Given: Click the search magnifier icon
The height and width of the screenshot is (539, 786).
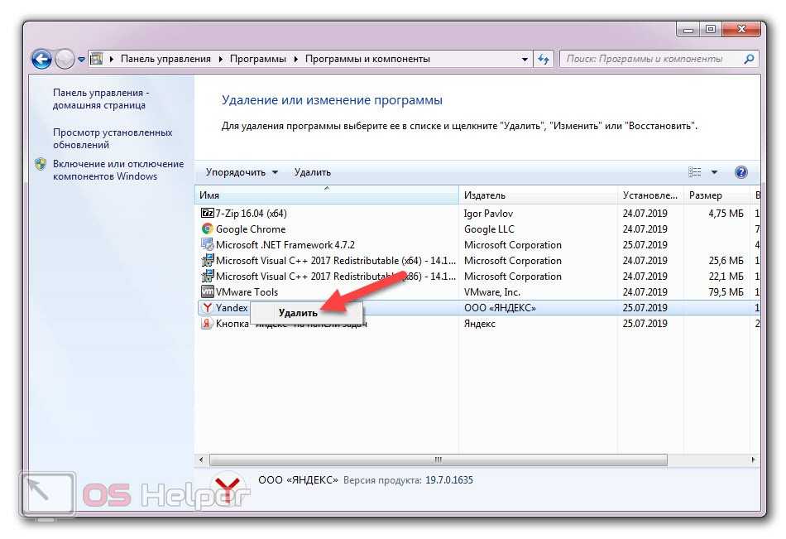Looking at the screenshot, I should (749, 59).
